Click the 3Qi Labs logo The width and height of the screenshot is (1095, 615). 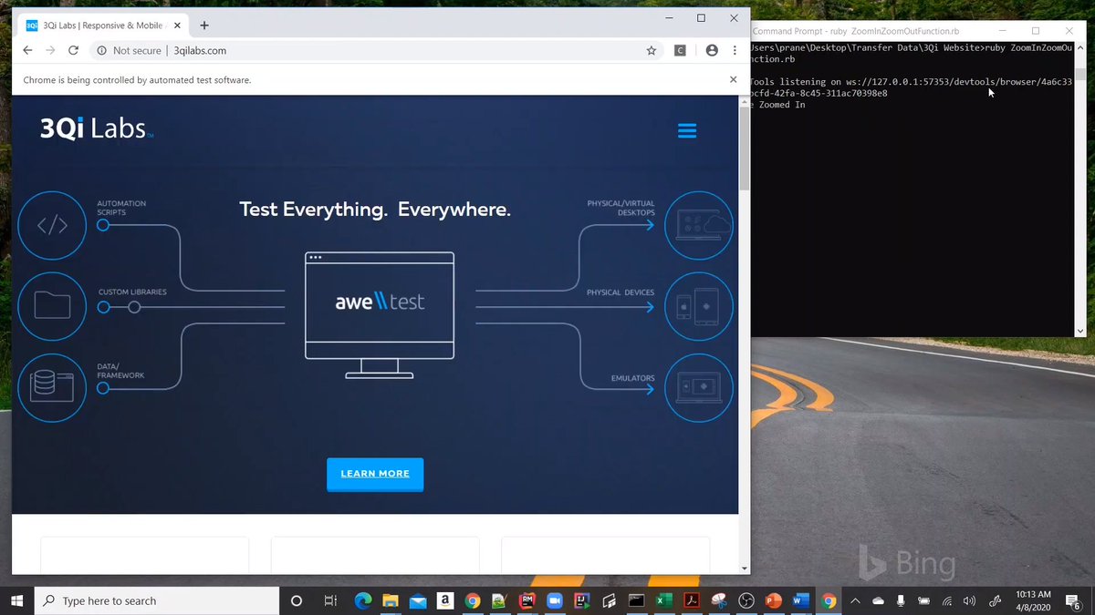[x=96, y=128]
